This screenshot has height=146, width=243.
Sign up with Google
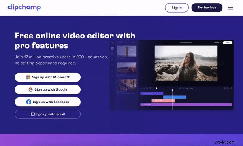pos(47,89)
